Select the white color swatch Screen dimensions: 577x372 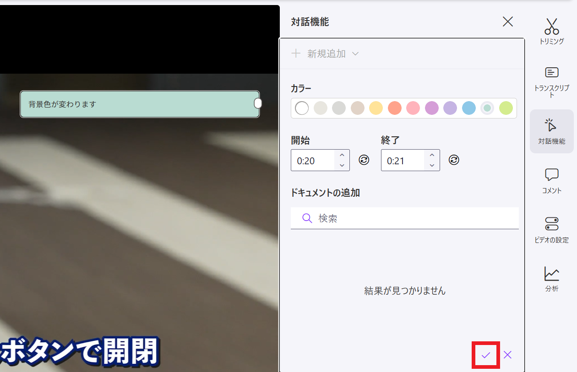(x=301, y=108)
